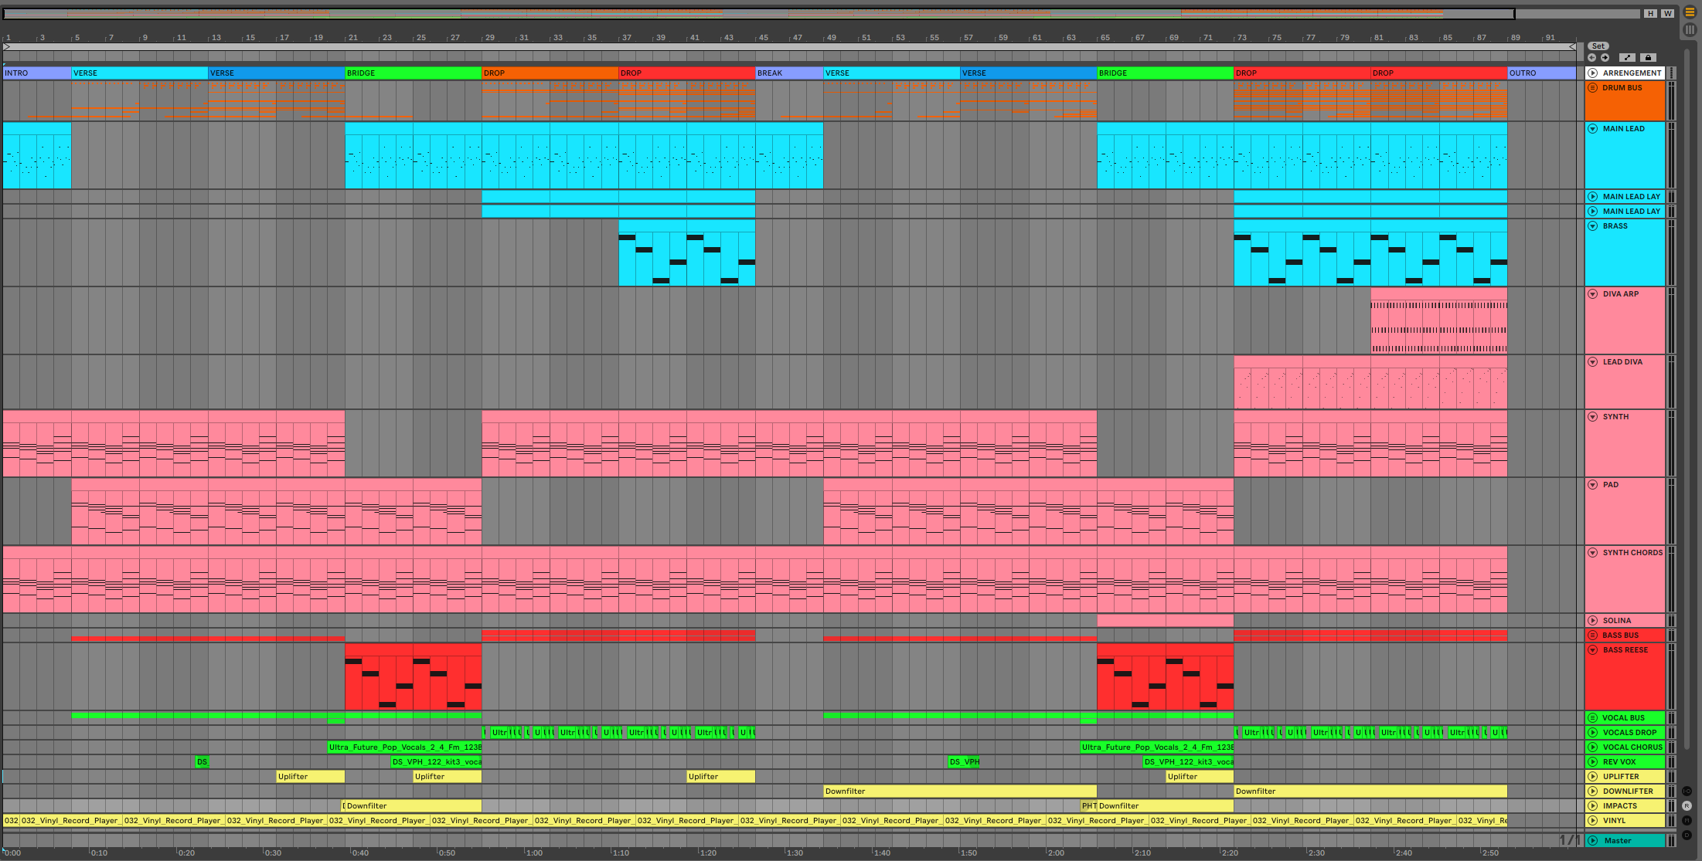Click the automation mode button

point(1627,58)
